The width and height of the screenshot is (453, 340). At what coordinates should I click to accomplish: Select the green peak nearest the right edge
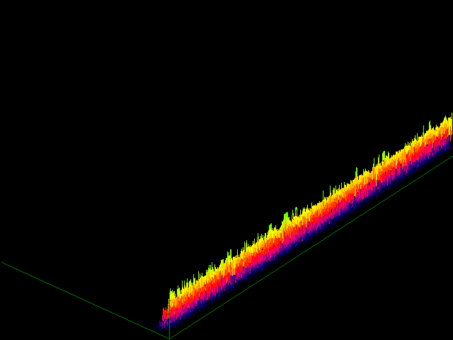tap(384, 154)
